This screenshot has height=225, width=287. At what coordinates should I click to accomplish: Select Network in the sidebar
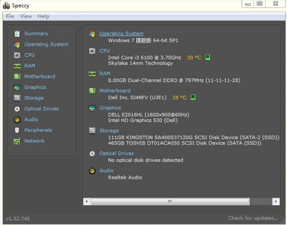[x=34, y=141]
